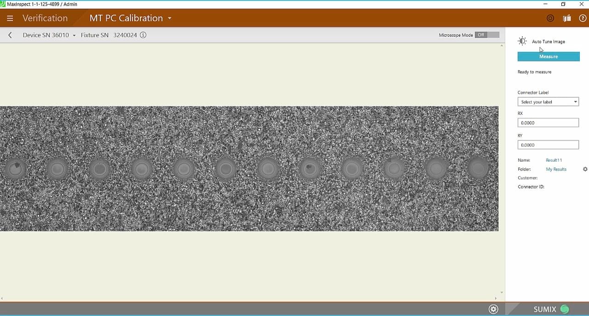Click Fixture SN 3240024 text

(x=109, y=35)
